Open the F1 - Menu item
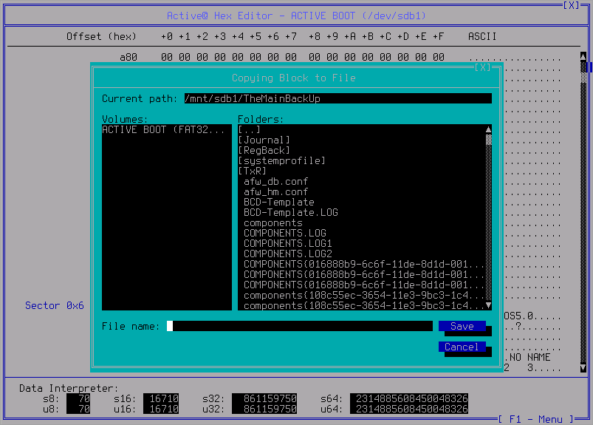The height and width of the screenshot is (425, 593). coord(536,419)
